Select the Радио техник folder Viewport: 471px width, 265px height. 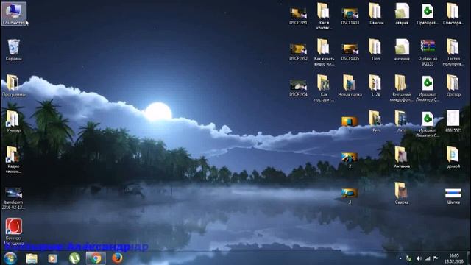(13, 160)
